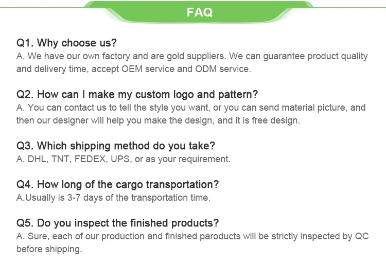Select the Q1 Why choose us question
Image resolution: width=386 pixels, height=264 pixels.
66,43
